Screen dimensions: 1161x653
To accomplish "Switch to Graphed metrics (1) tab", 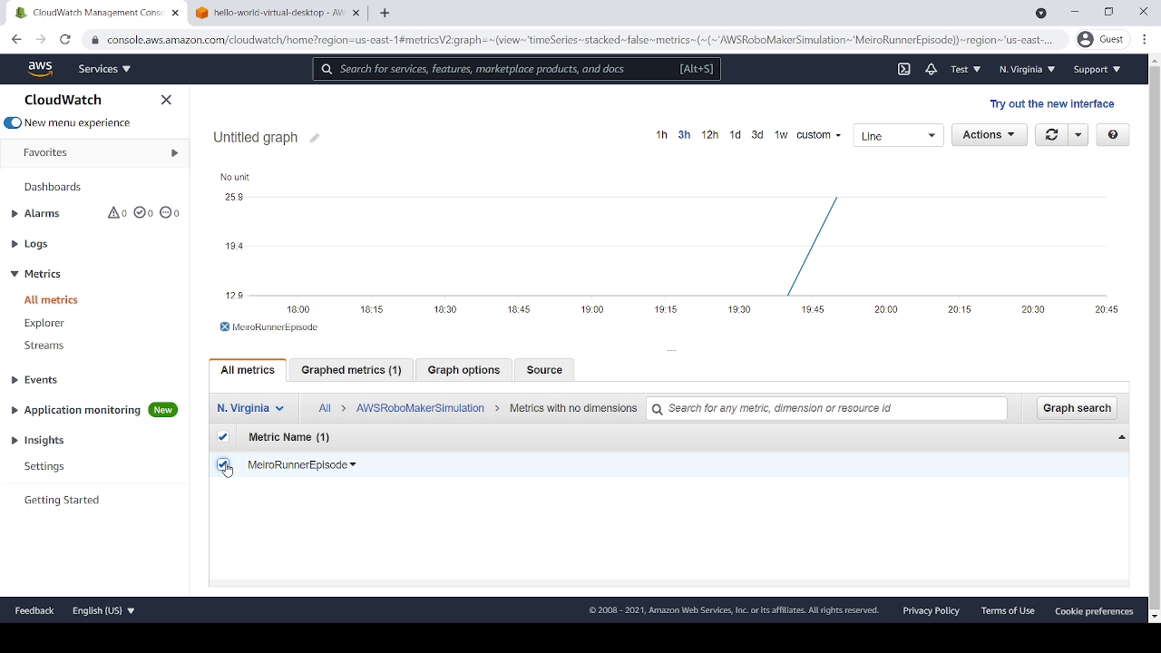I will (x=351, y=370).
